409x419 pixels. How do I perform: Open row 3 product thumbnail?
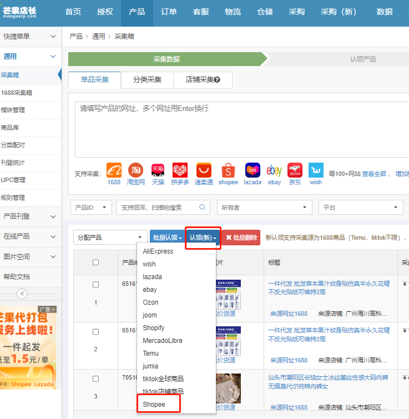(x=229, y=388)
